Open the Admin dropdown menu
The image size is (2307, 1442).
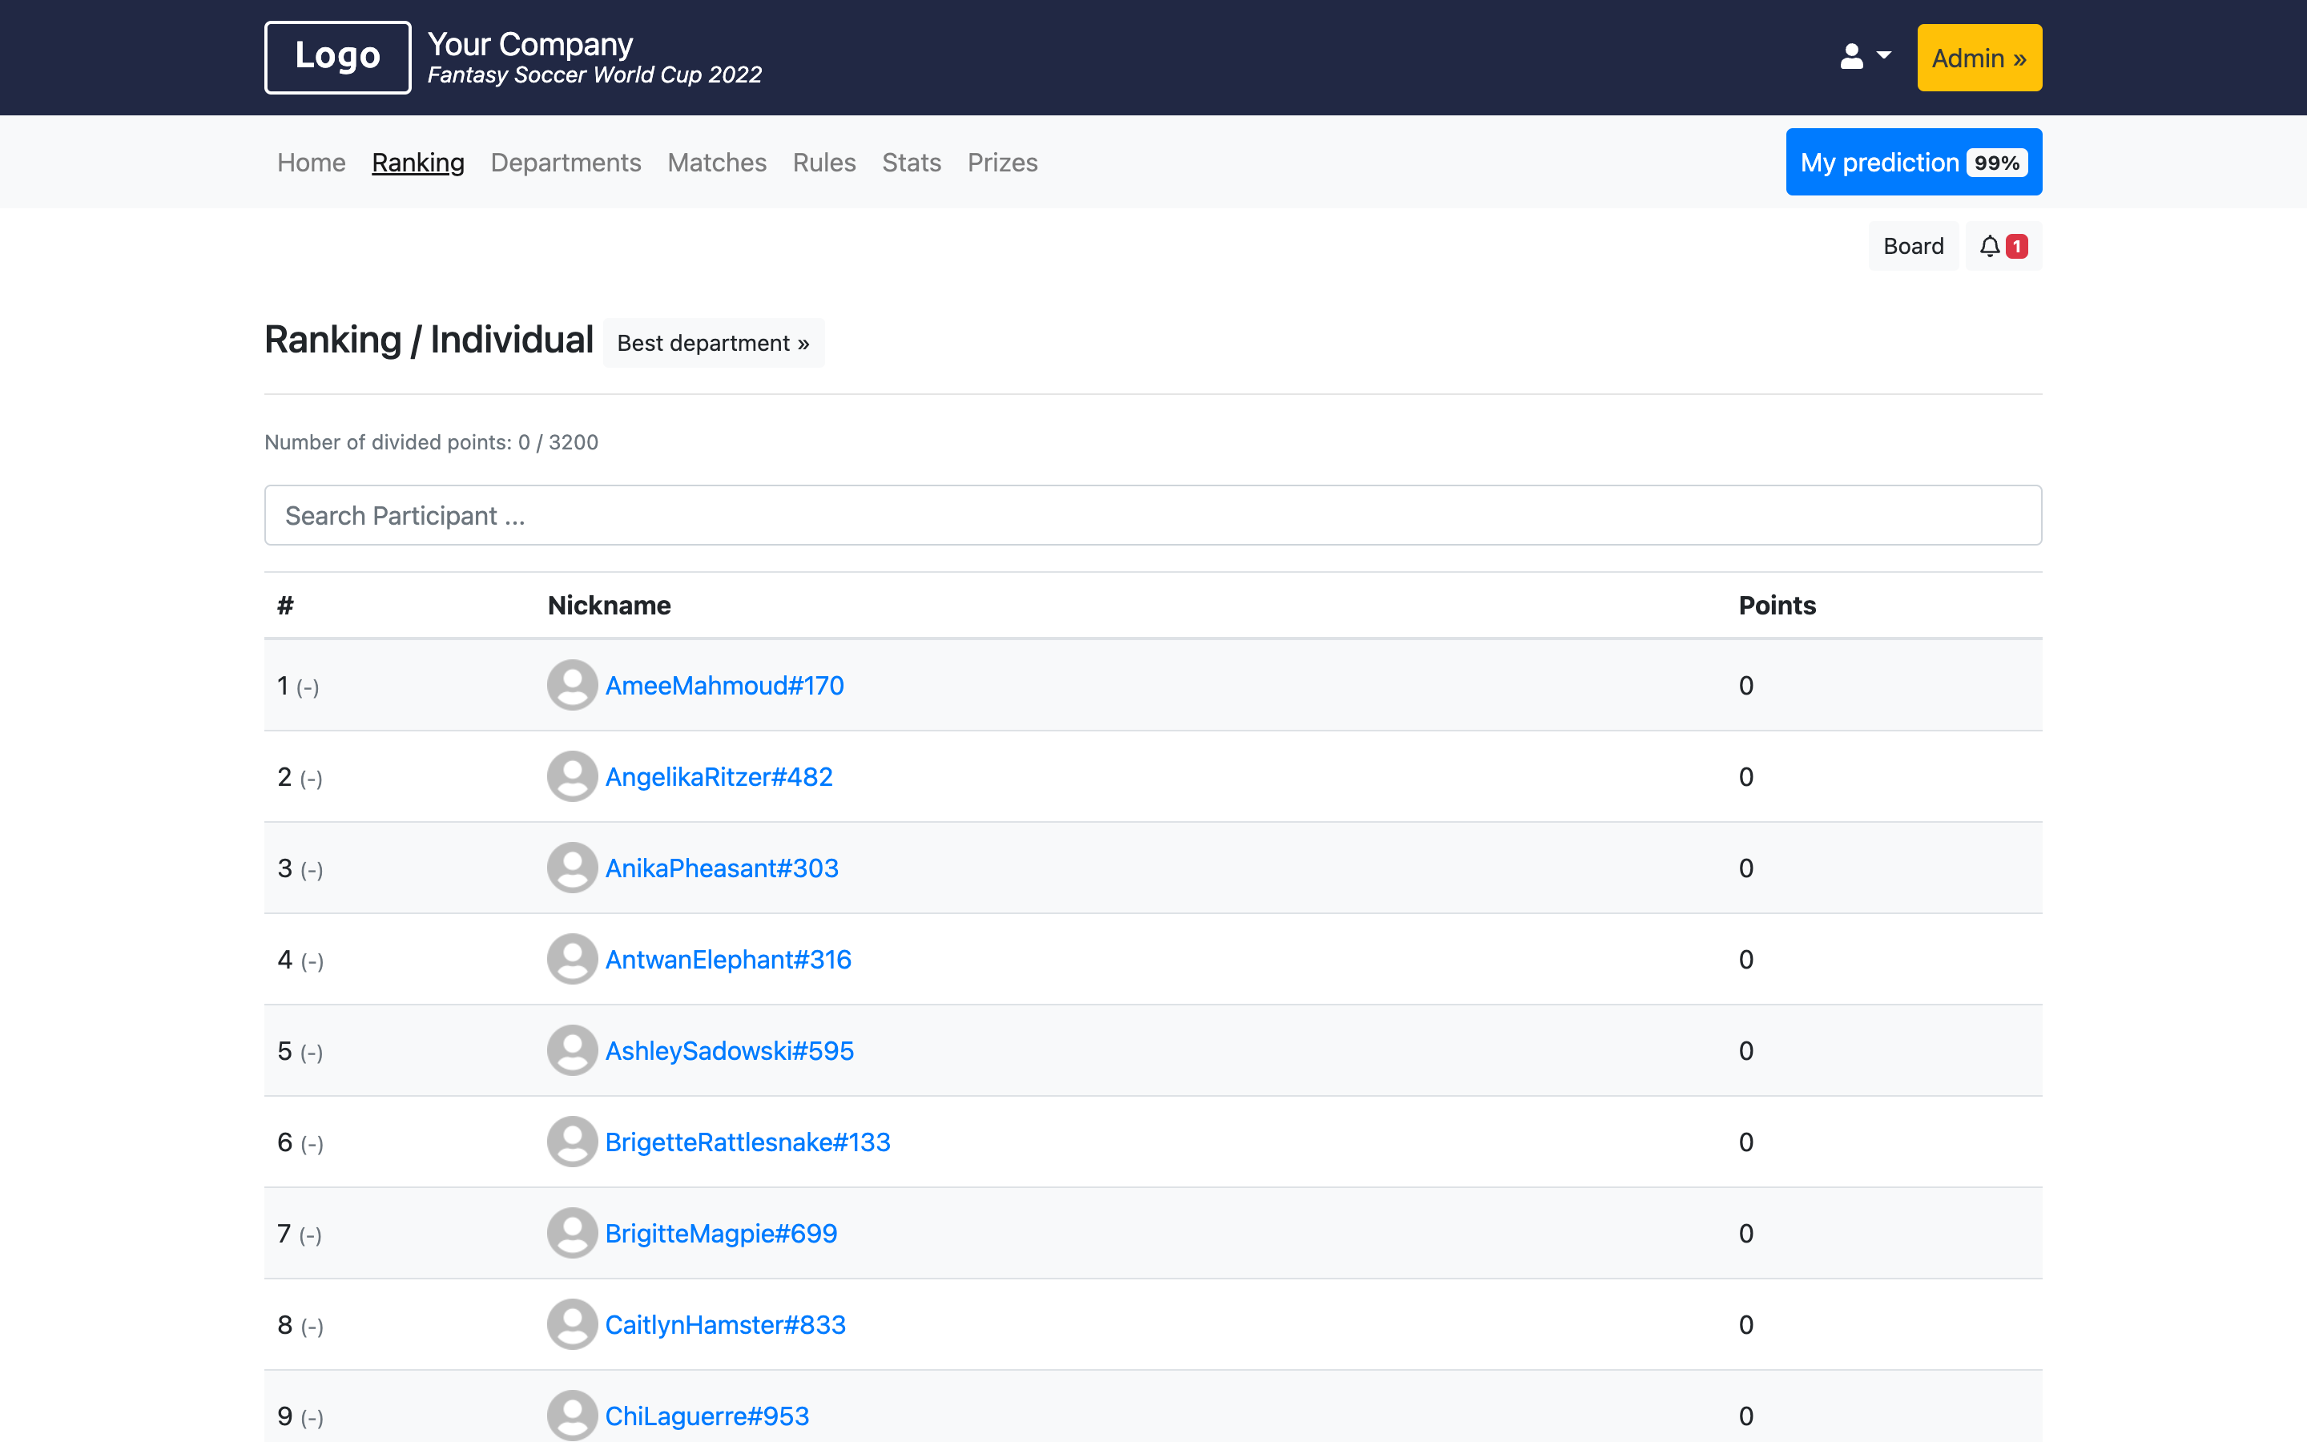tap(1980, 58)
